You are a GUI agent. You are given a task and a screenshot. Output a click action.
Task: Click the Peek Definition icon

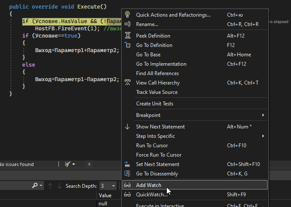coord(128,35)
